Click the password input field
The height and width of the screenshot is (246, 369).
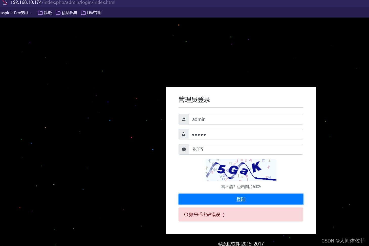click(x=246, y=134)
